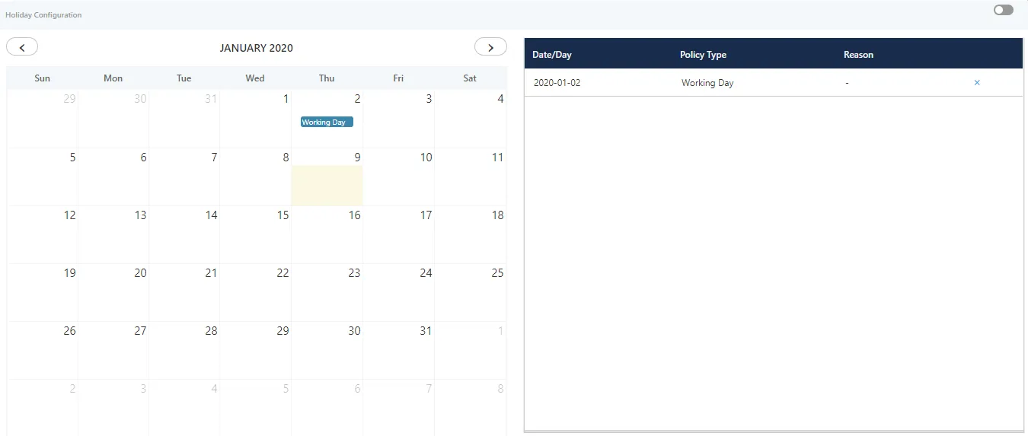Click the Fri weekday header
The height and width of the screenshot is (436, 1028).
398,78
